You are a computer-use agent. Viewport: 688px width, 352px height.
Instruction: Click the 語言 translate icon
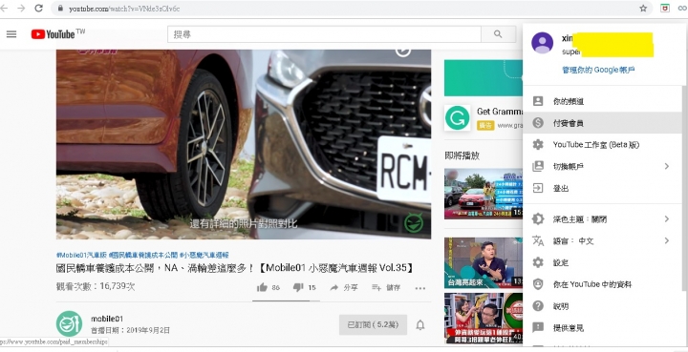(x=537, y=240)
